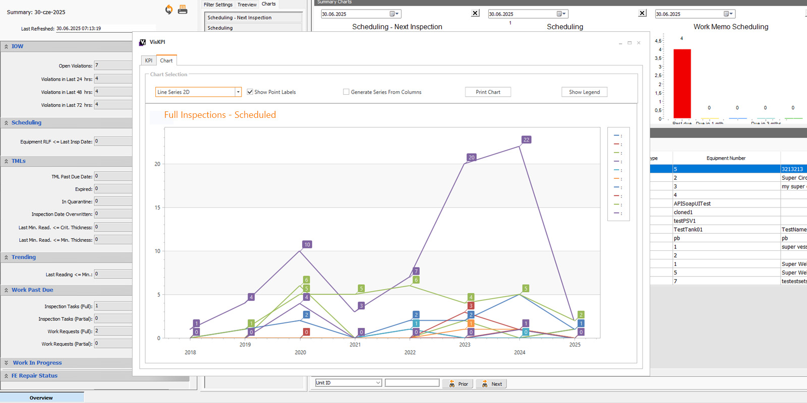Viewport: 807px width, 403px height.
Task: Click the Show Legend button
Action: 584,92
